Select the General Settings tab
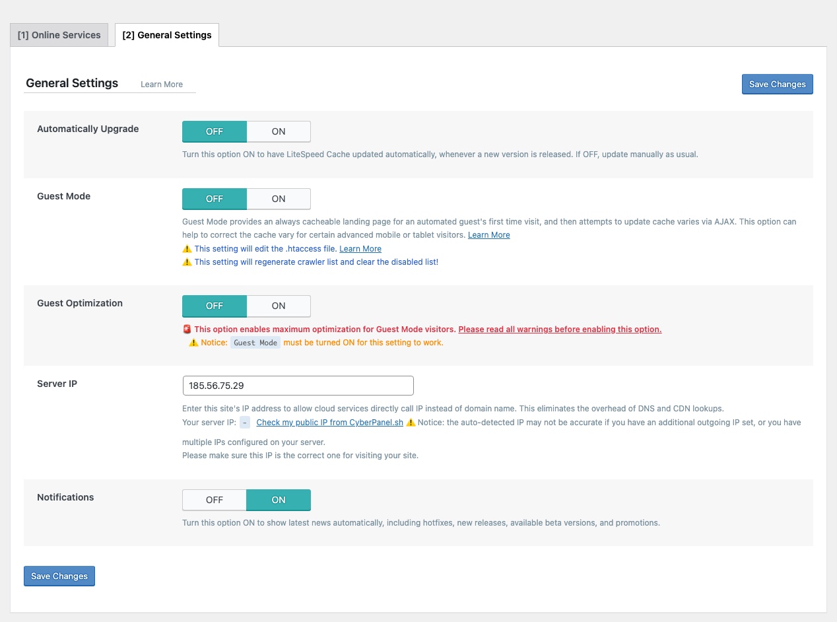 pyautogui.click(x=167, y=35)
